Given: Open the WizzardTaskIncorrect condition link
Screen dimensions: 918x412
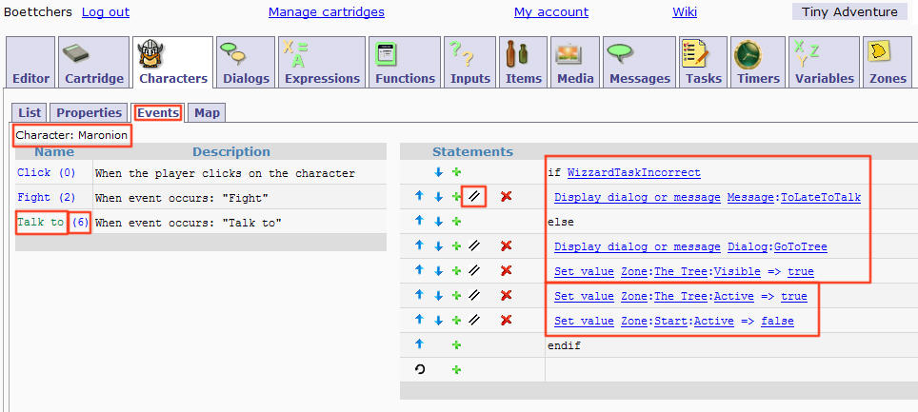Looking at the screenshot, I should point(633,172).
